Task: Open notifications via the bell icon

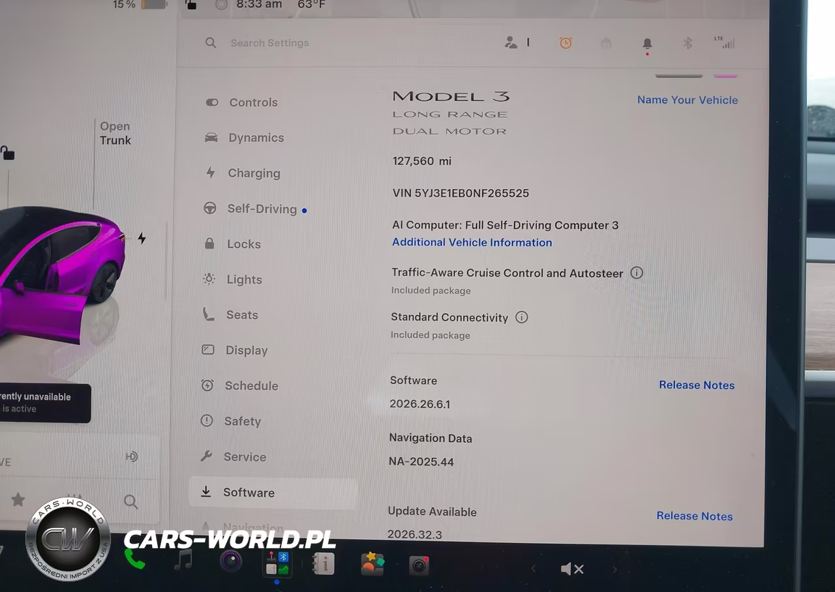Action: (647, 44)
